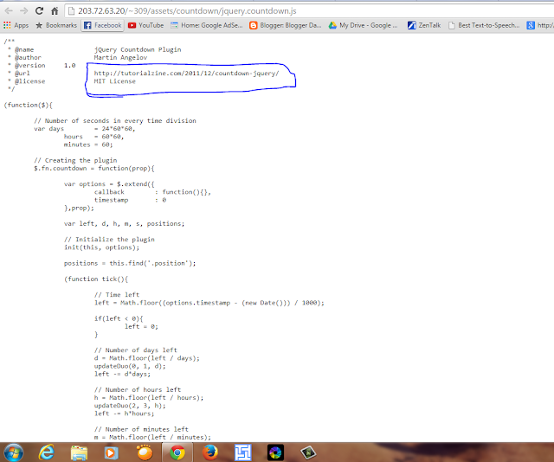Click the '// Number of seconds in every time division' comment
The width and height of the screenshot is (554, 462).
point(115,121)
